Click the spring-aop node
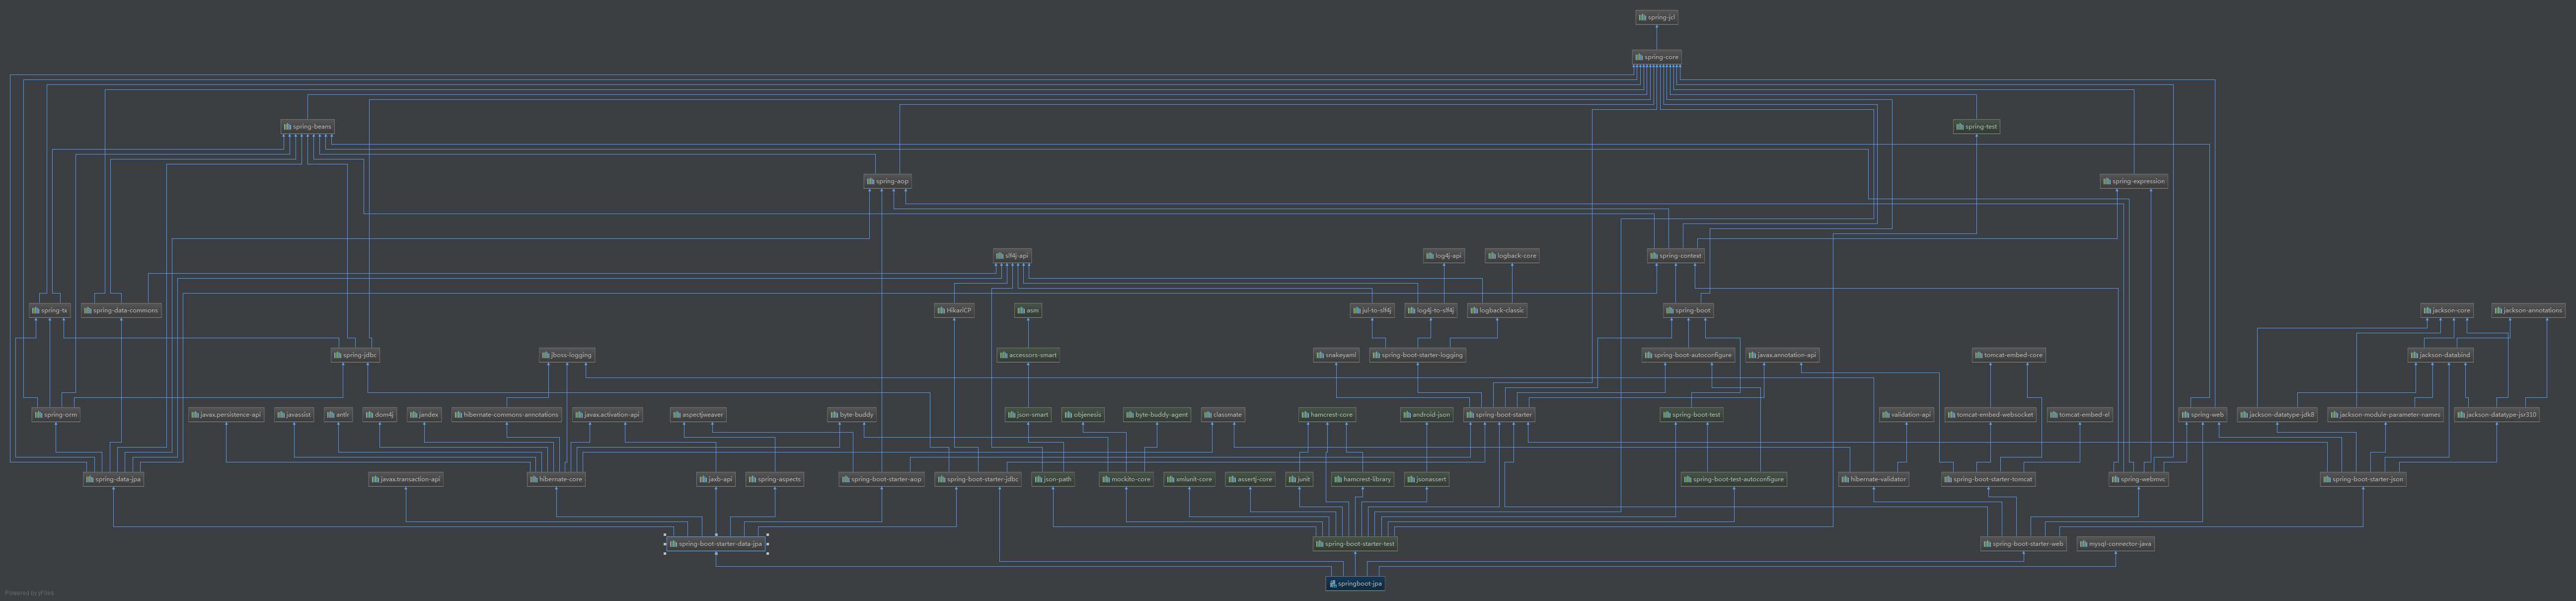 887,181
